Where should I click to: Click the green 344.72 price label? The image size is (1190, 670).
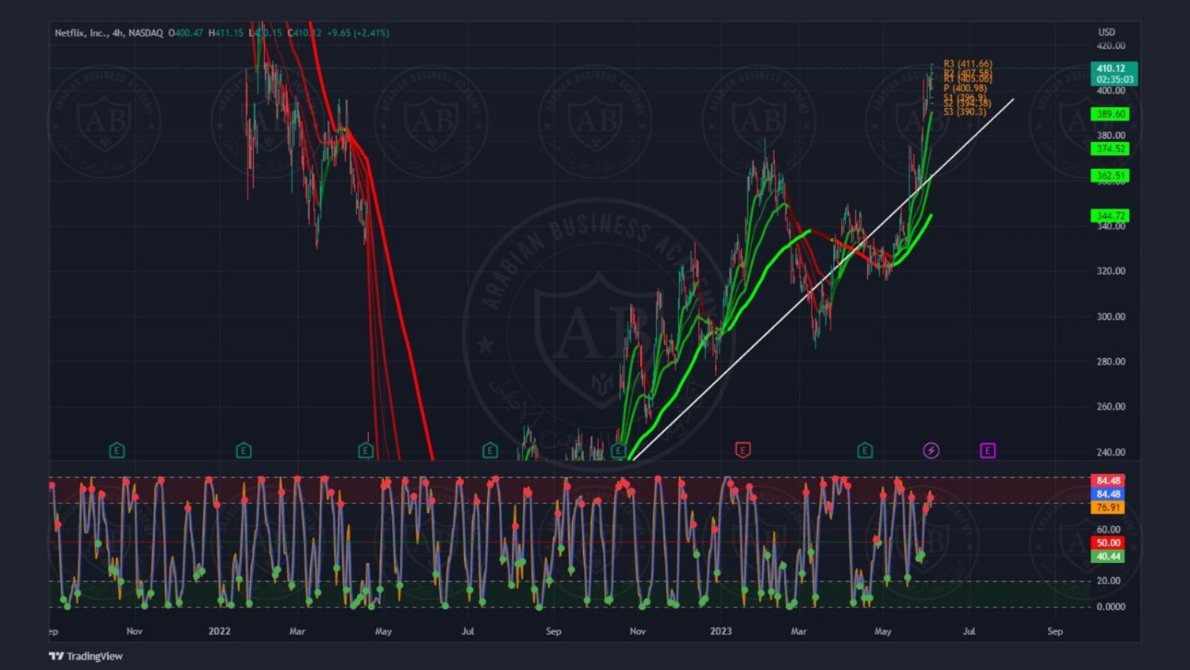coord(1110,215)
